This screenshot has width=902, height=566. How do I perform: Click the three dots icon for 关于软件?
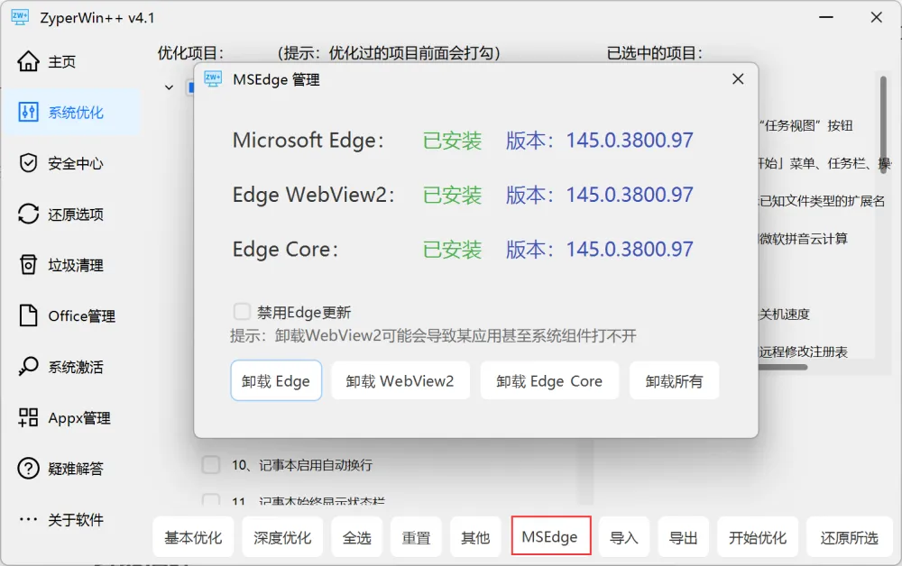tap(28, 519)
